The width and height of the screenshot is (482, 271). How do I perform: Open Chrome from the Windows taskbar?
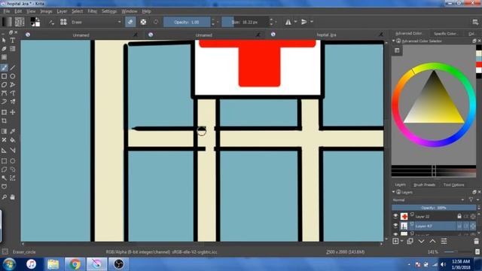[x=75, y=264]
